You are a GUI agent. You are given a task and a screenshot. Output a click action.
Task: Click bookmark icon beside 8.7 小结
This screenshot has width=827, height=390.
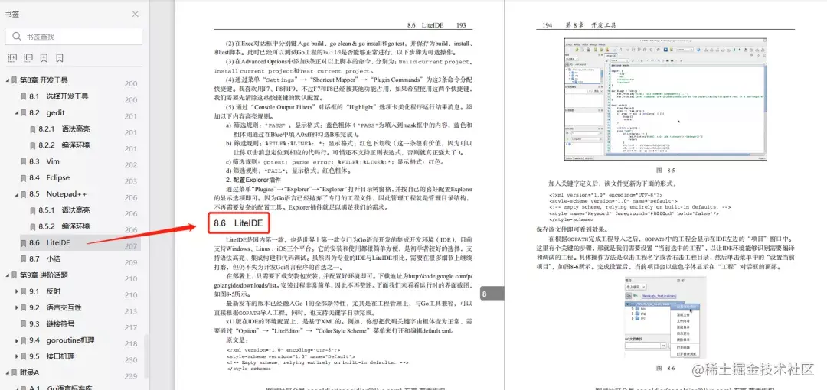[23, 258]
